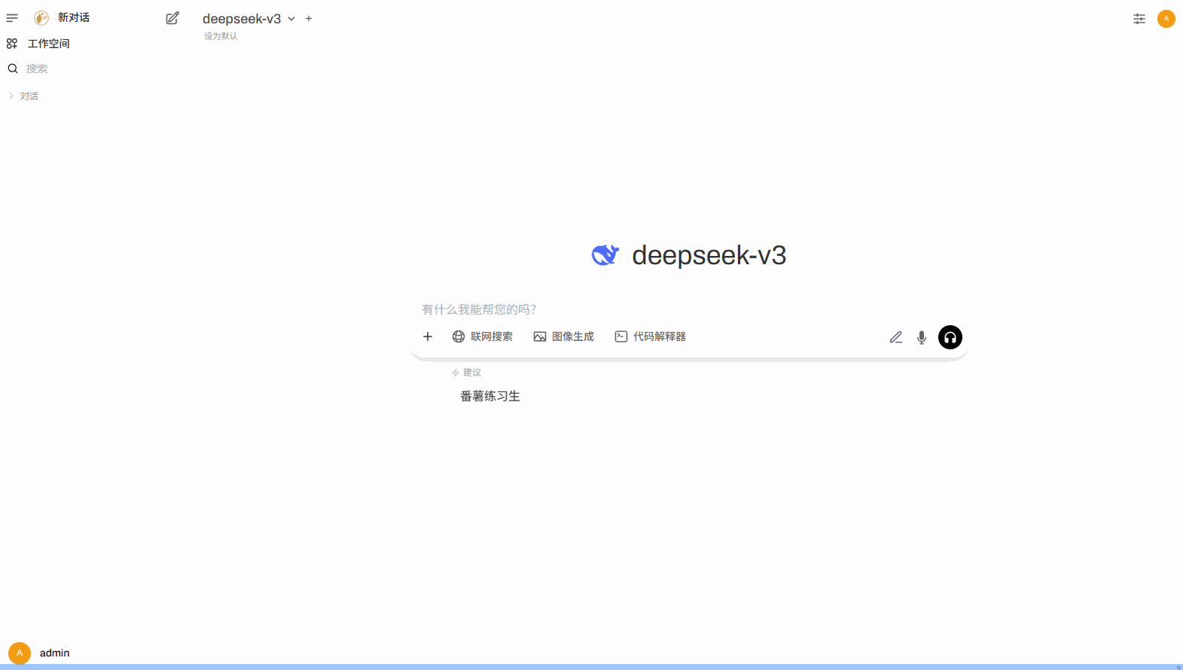Click the 新对话 new chat label
Screen dimensions: 1183x670
pyautogui.click(x=74, y=17)
